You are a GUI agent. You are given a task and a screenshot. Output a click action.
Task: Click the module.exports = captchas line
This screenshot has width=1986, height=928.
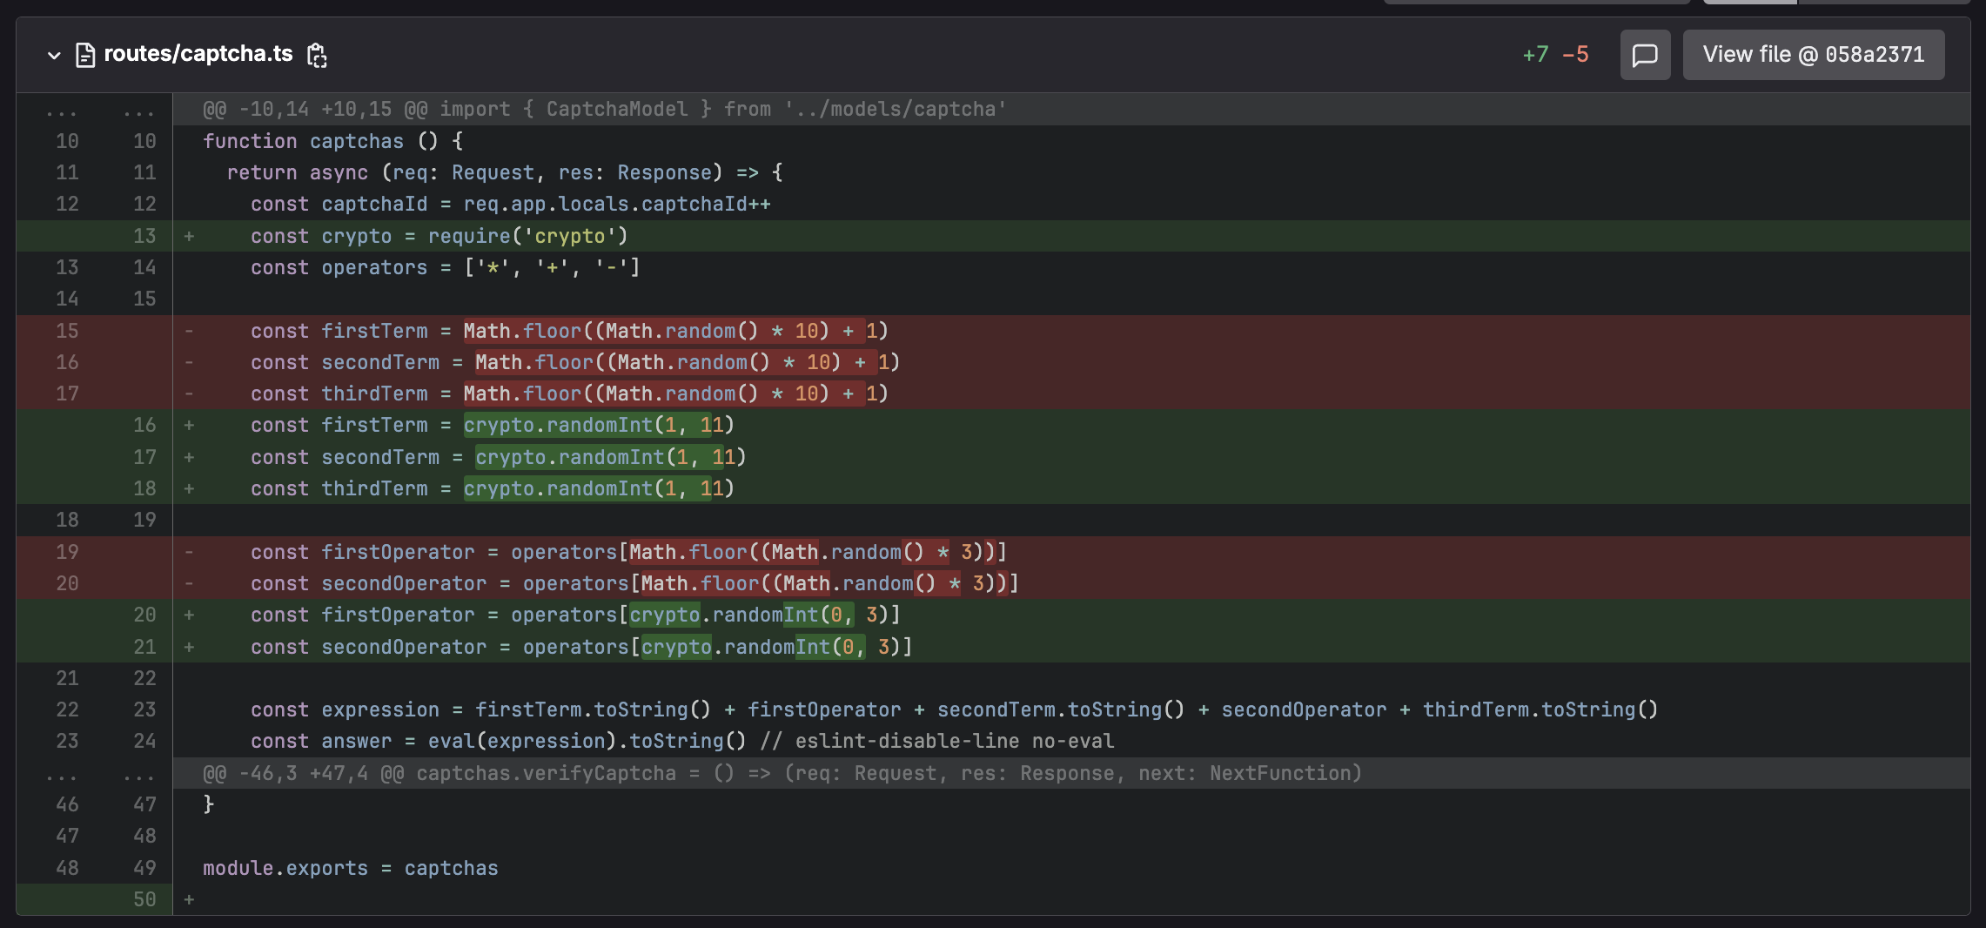pyautogui.click(x=350, y=868)
